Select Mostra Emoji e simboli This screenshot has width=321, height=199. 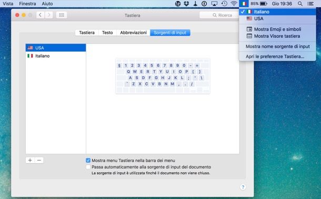point(277,29)
